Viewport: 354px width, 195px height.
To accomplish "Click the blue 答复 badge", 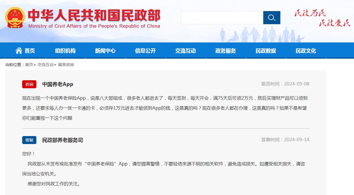I will tap(29, 140).
